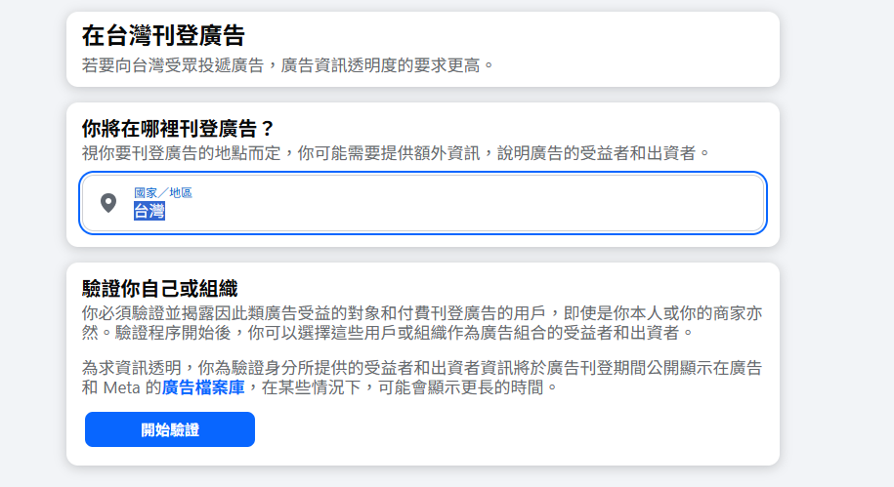This screenshot has width=894, height=487.
Task: Click the 你將在哪裡刊登廣告？ heading
Action: 178,128
